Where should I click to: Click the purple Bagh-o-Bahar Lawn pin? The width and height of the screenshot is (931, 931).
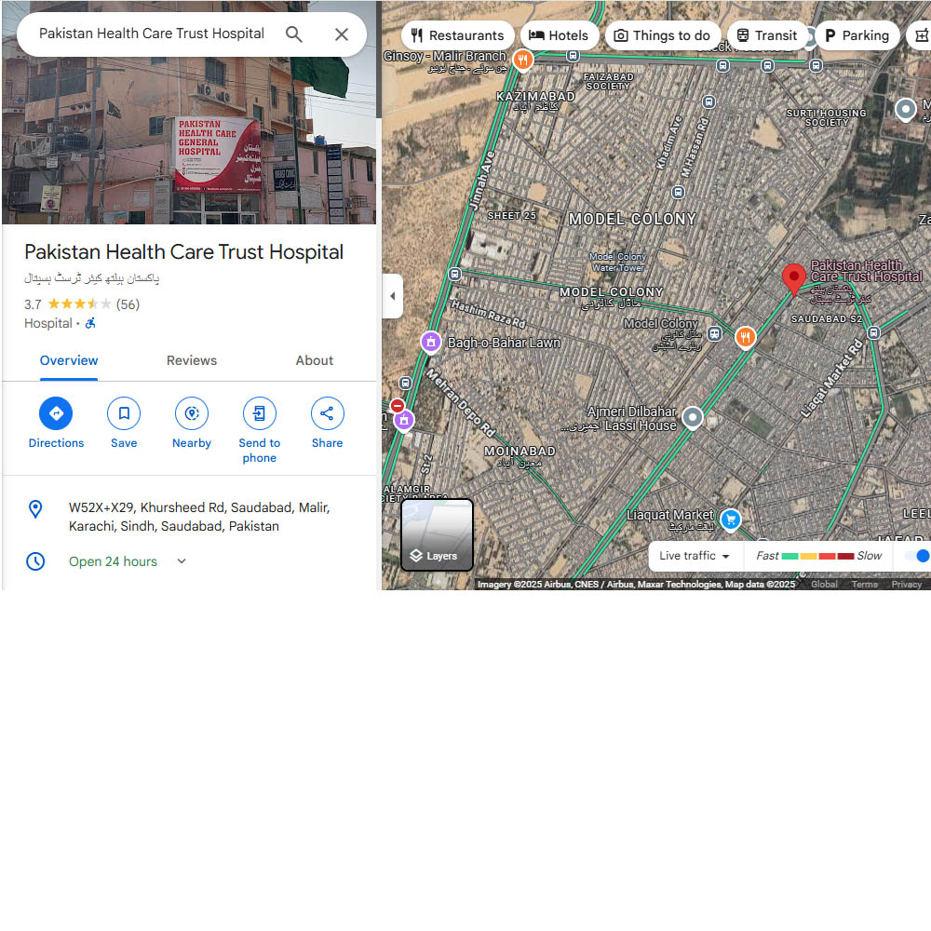pos(431,343)
